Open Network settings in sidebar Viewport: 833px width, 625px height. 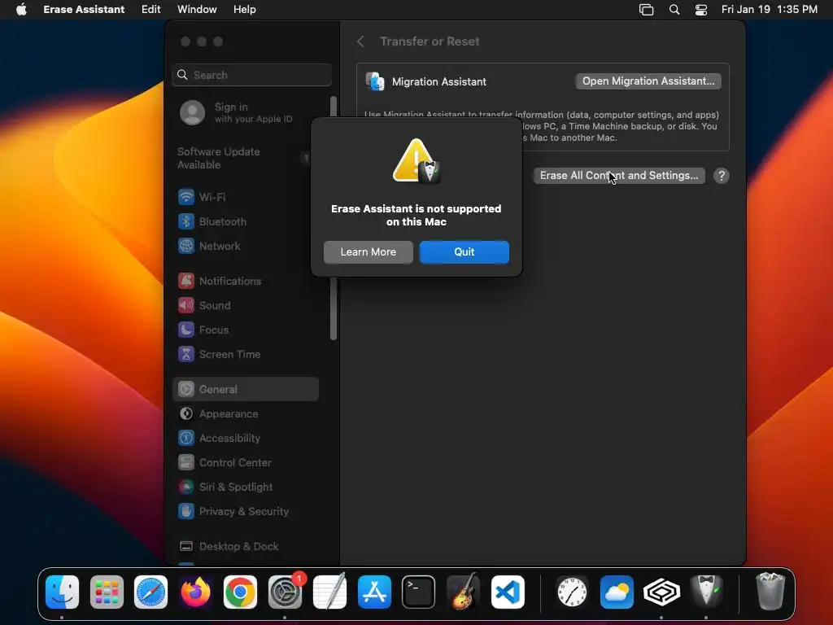pos(246,246)
